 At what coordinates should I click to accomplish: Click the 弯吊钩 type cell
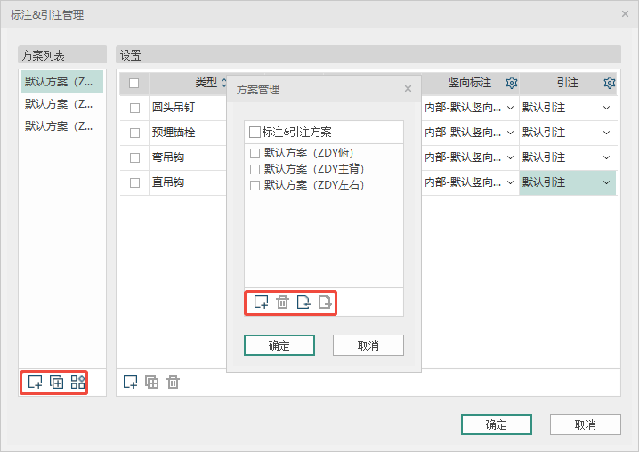click(188, 157)
